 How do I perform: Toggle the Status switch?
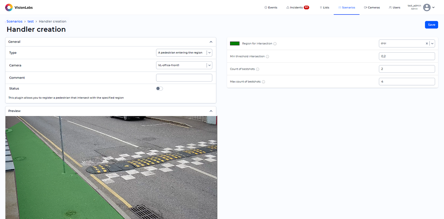point(159,89)
